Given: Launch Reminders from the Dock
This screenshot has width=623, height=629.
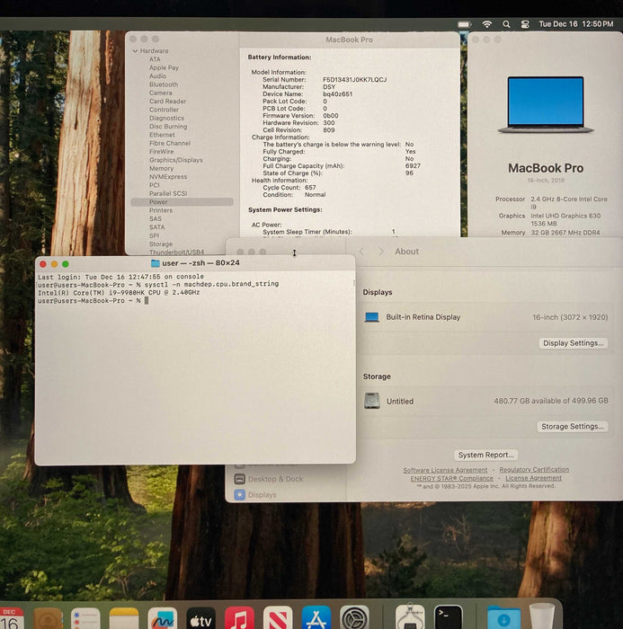Looking at the screenshot, I should tap(85, 618).
